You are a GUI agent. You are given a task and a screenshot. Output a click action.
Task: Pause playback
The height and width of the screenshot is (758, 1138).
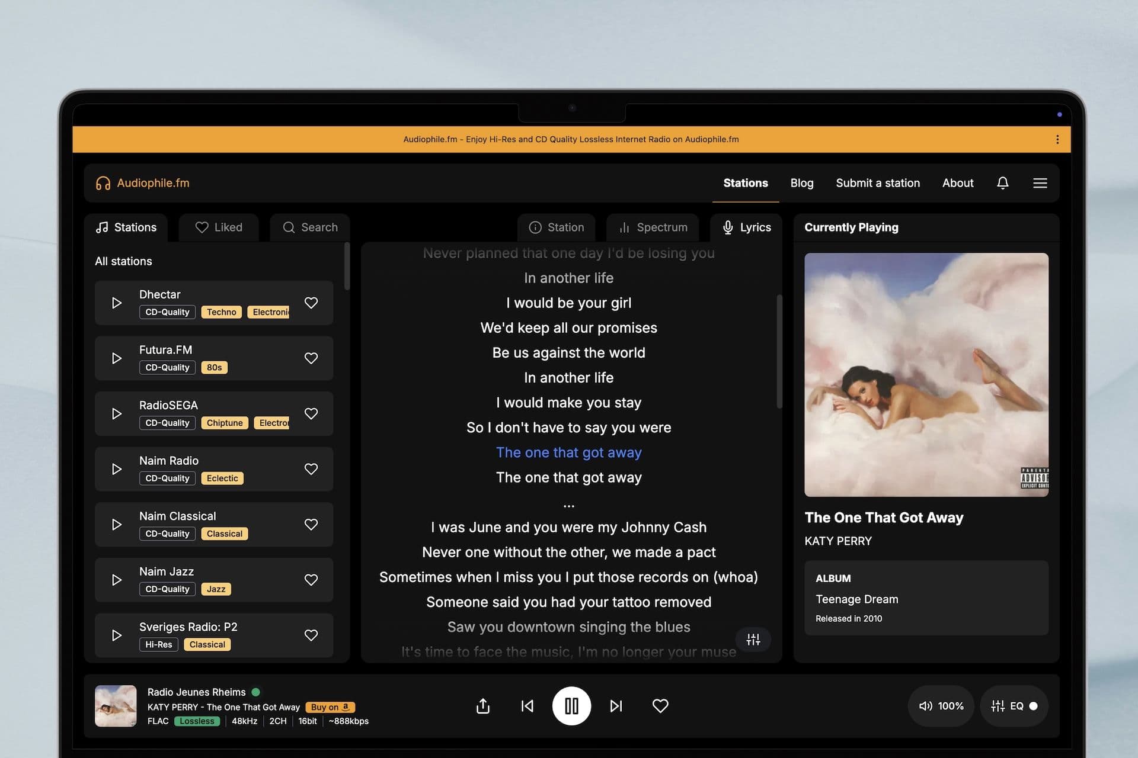pos(571,706)
